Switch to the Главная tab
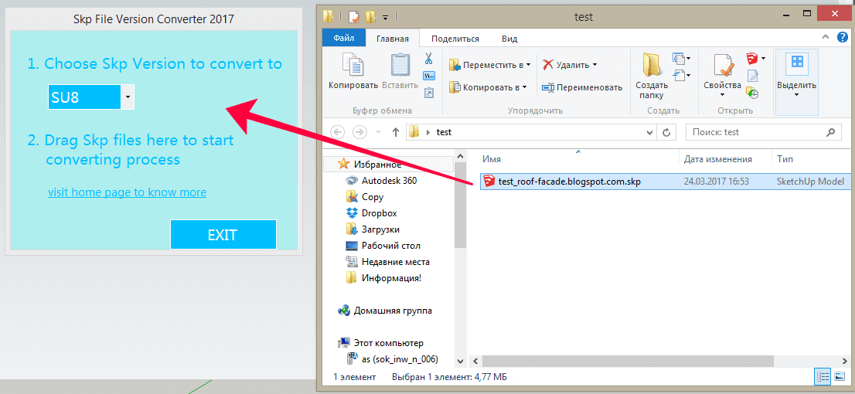Screen dimensions: 855x394 (393, 39)
